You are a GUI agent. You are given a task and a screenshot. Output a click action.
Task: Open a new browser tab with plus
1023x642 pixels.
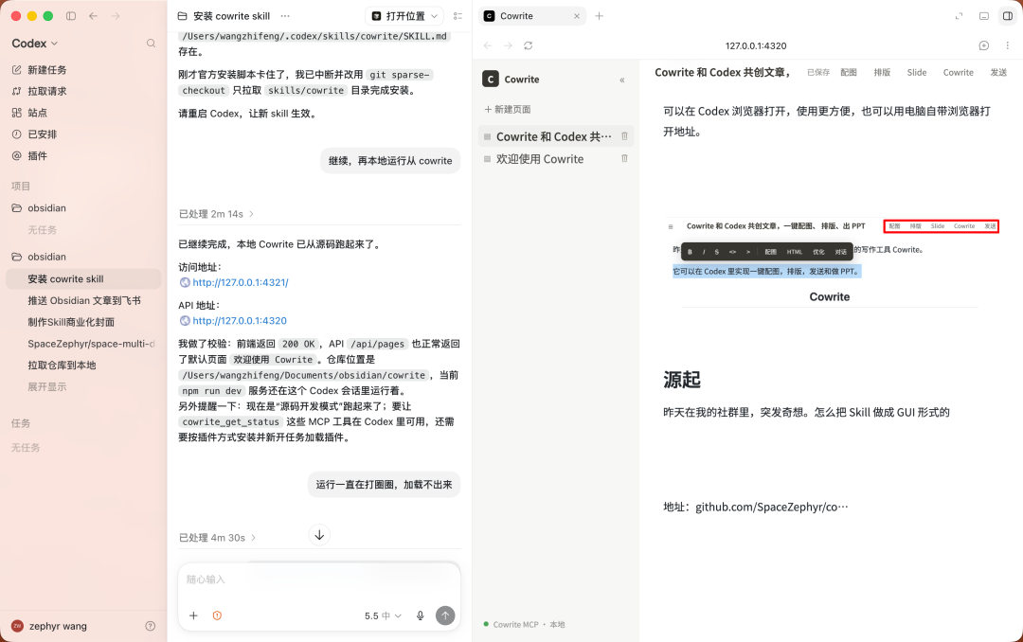[599, 16]
